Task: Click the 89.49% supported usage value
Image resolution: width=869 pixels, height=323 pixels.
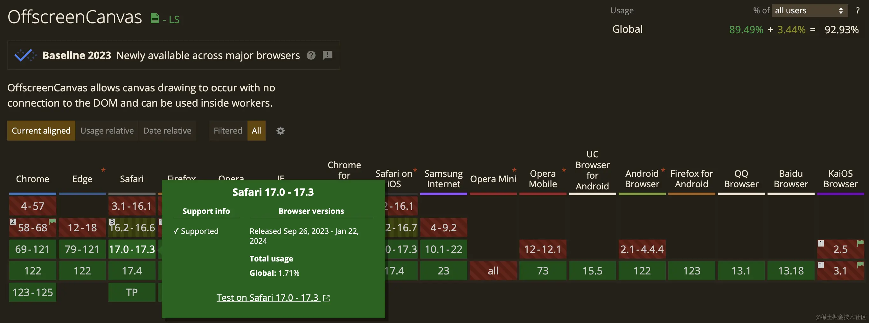Action: (x=746, y=30)
